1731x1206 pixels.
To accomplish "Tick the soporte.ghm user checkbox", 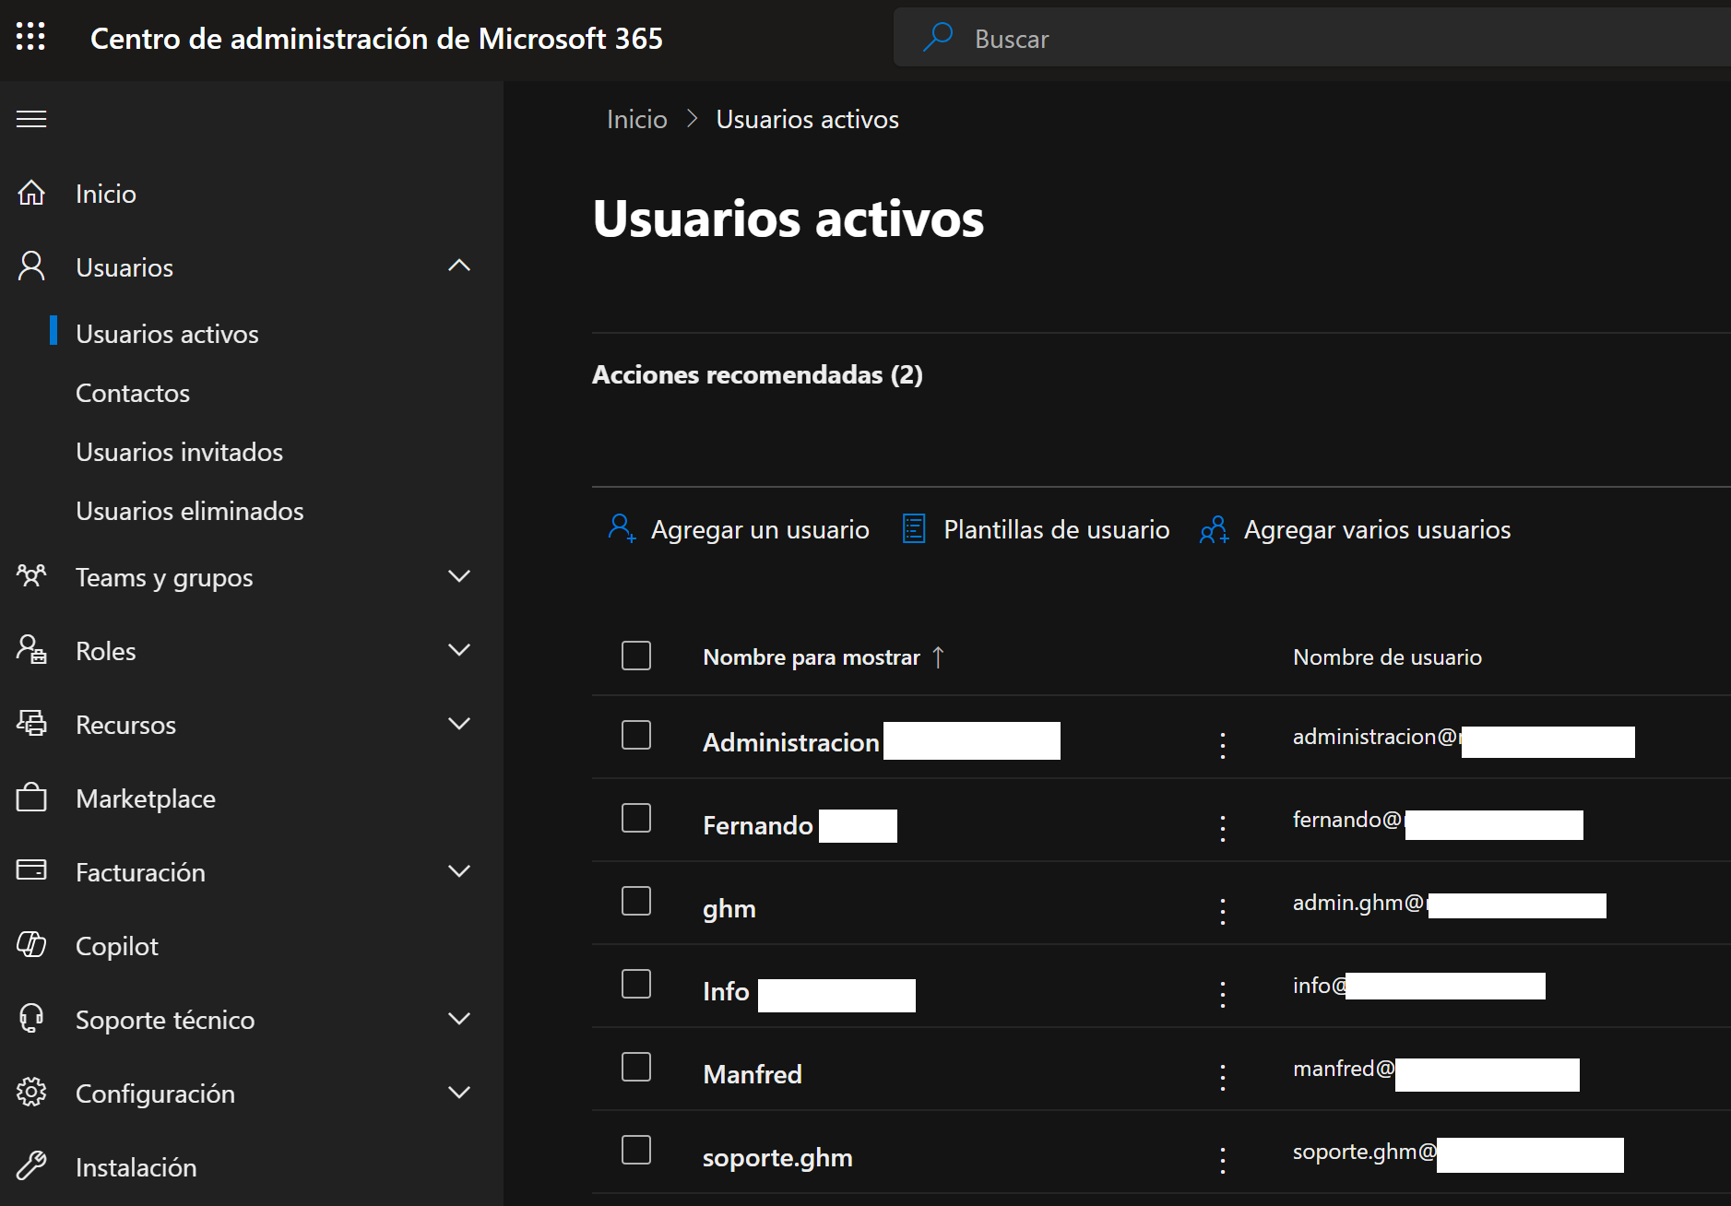I will click(x=636, y=1150).
